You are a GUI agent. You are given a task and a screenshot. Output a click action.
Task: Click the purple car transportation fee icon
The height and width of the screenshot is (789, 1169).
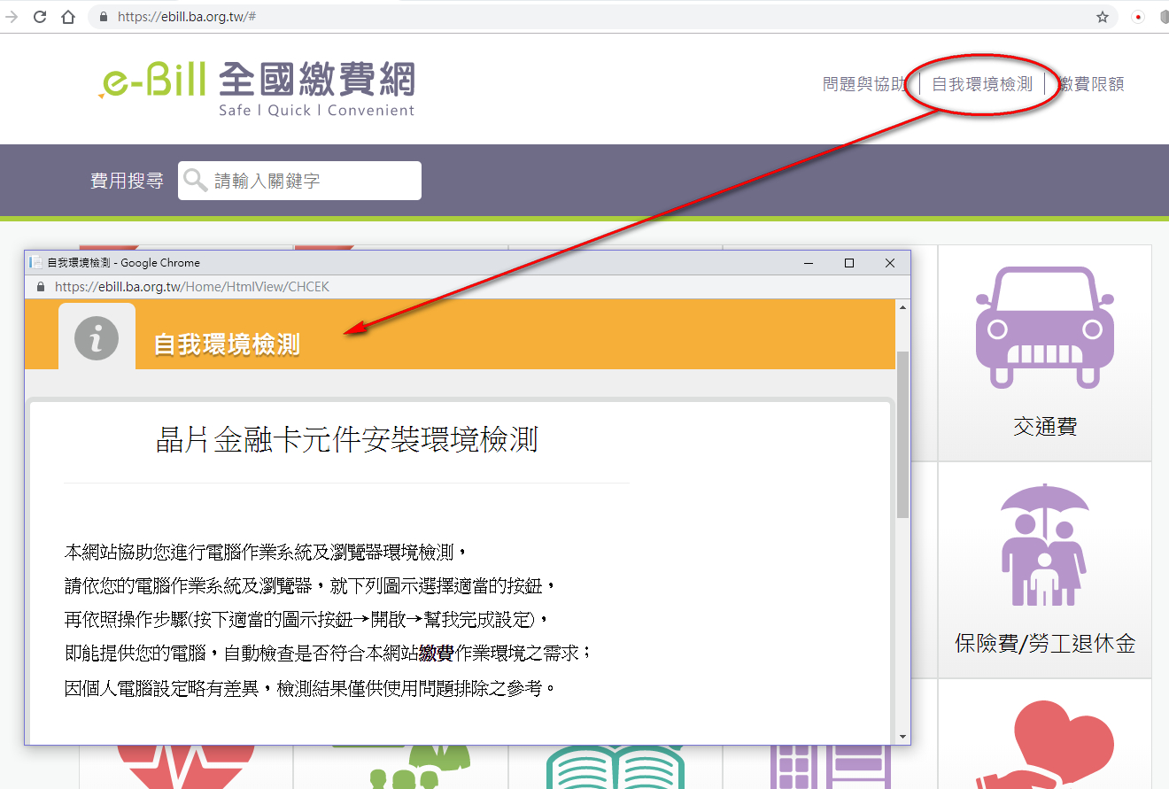[x=1044, y=328]
